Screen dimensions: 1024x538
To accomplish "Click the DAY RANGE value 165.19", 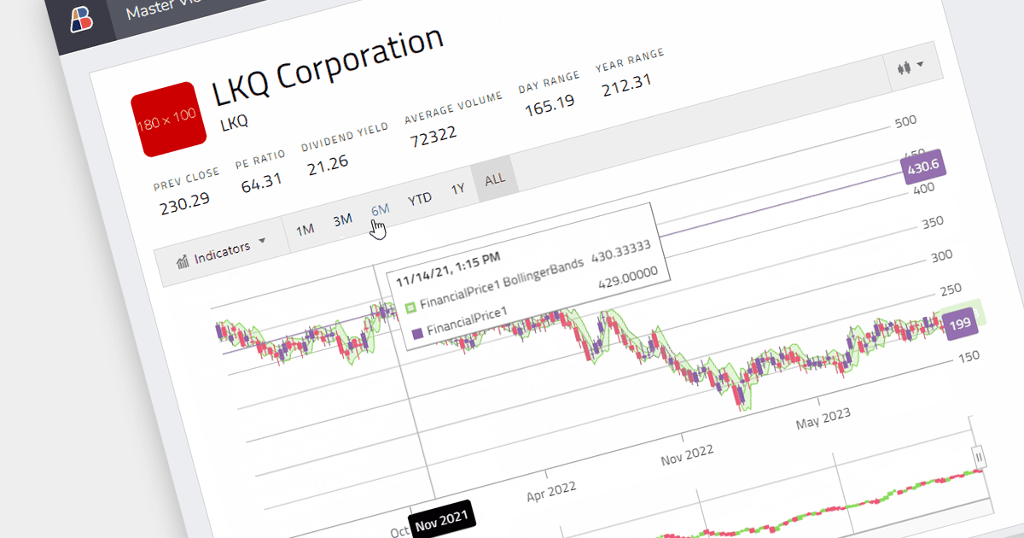I will pos(550,105).
